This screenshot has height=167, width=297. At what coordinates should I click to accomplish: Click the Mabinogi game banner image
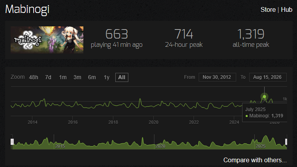tap(47, 40)
